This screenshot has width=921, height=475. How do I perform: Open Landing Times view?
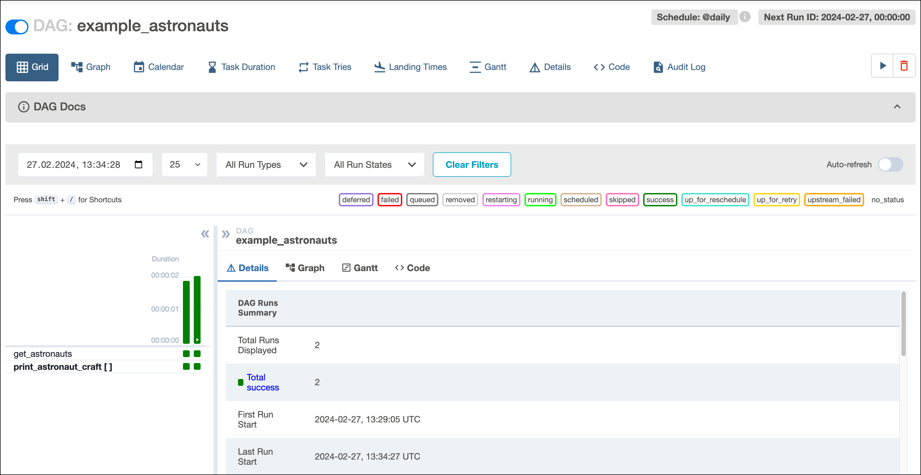(x=410, y=67)
